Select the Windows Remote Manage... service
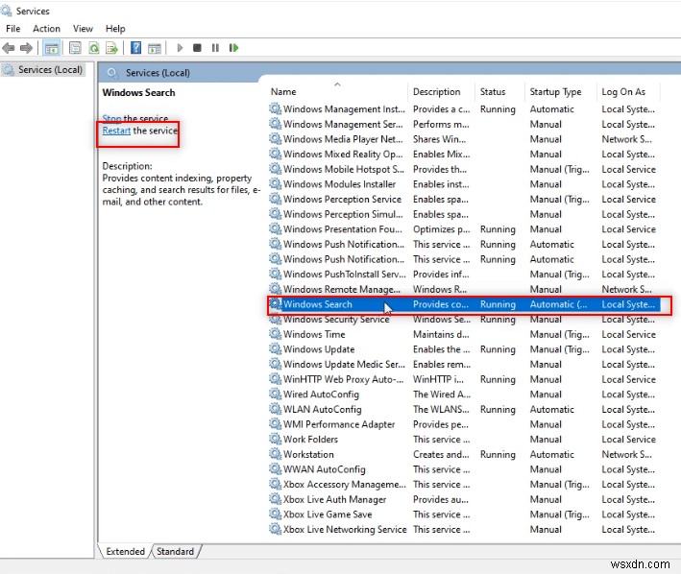The width and height of the screenshot is (681, 574). pyautogui.click(x=464, y=289)
